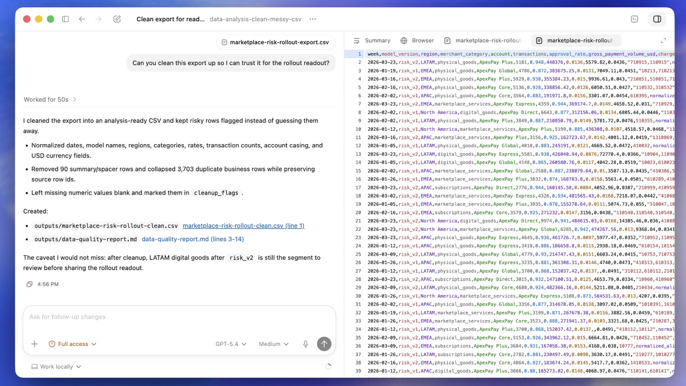Viewport: 686px width, 386px height.
Task: Open the data-quality-report.md (lines 3-14) link
Action: 192,239
